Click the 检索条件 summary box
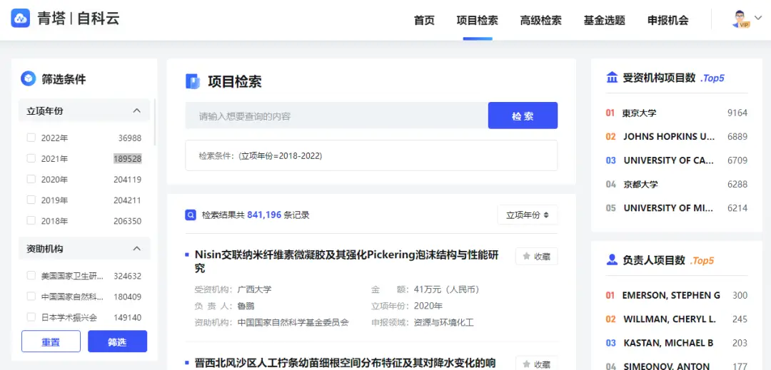Viewport: 771px width, 370px height. [x=371, y=155]
